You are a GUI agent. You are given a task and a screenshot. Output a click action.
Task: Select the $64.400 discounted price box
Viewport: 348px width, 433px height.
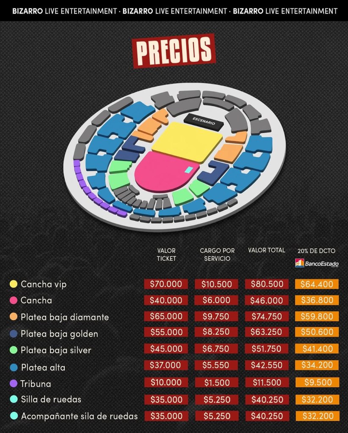(317, 284)
